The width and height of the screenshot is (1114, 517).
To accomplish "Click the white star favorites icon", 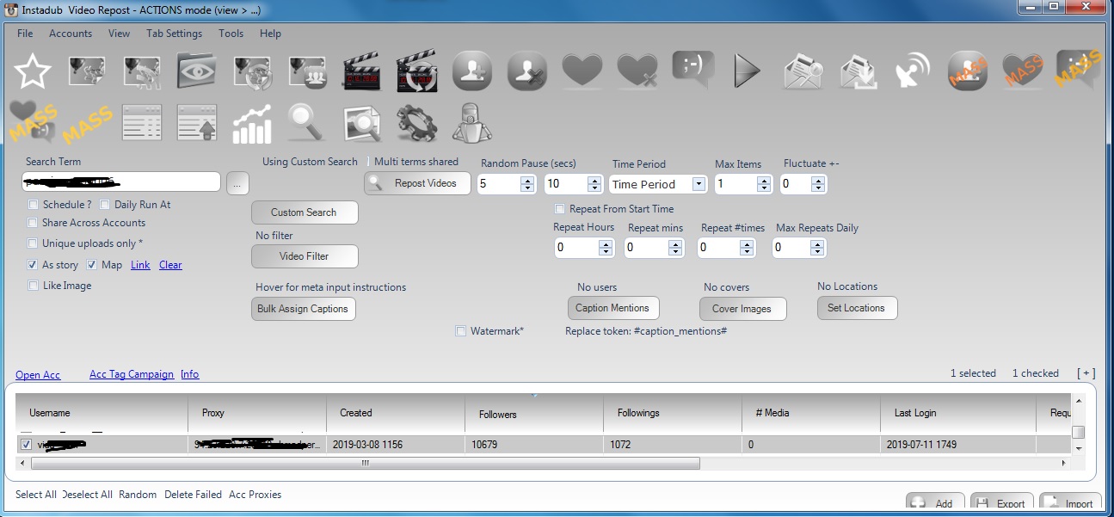I will [x=33, y=71].
